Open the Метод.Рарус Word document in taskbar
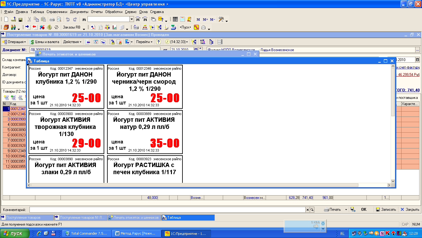The image size is (422, 238). [137, 233]
